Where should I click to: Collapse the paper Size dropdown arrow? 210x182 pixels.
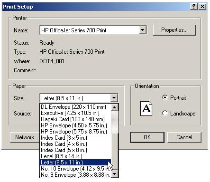(114, 98)
